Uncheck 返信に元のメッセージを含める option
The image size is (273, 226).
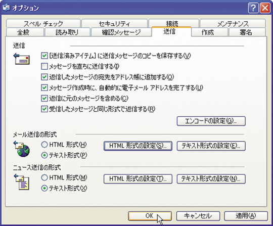(x=44, y=98)
